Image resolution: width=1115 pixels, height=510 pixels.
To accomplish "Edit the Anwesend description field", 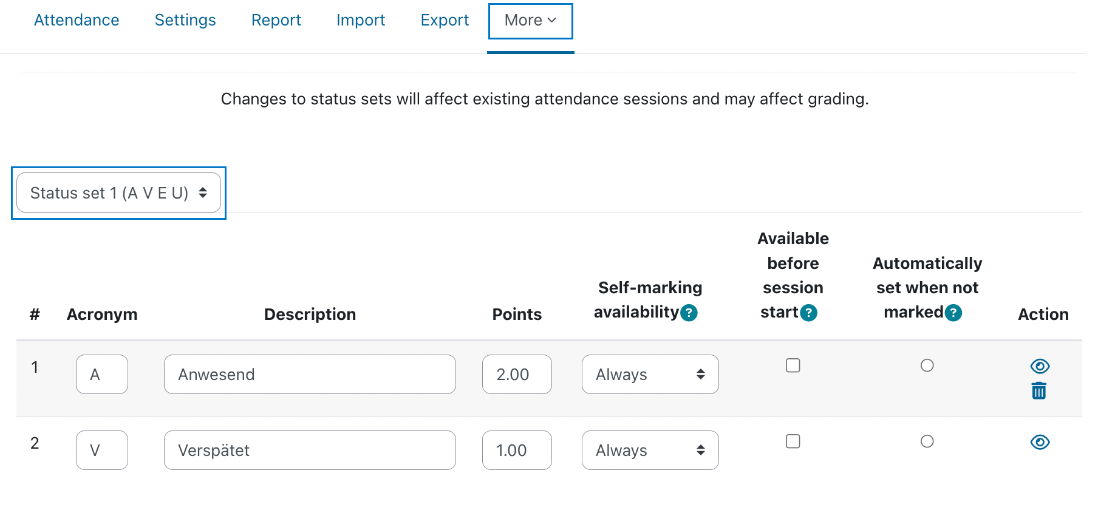I will point(310,374).
